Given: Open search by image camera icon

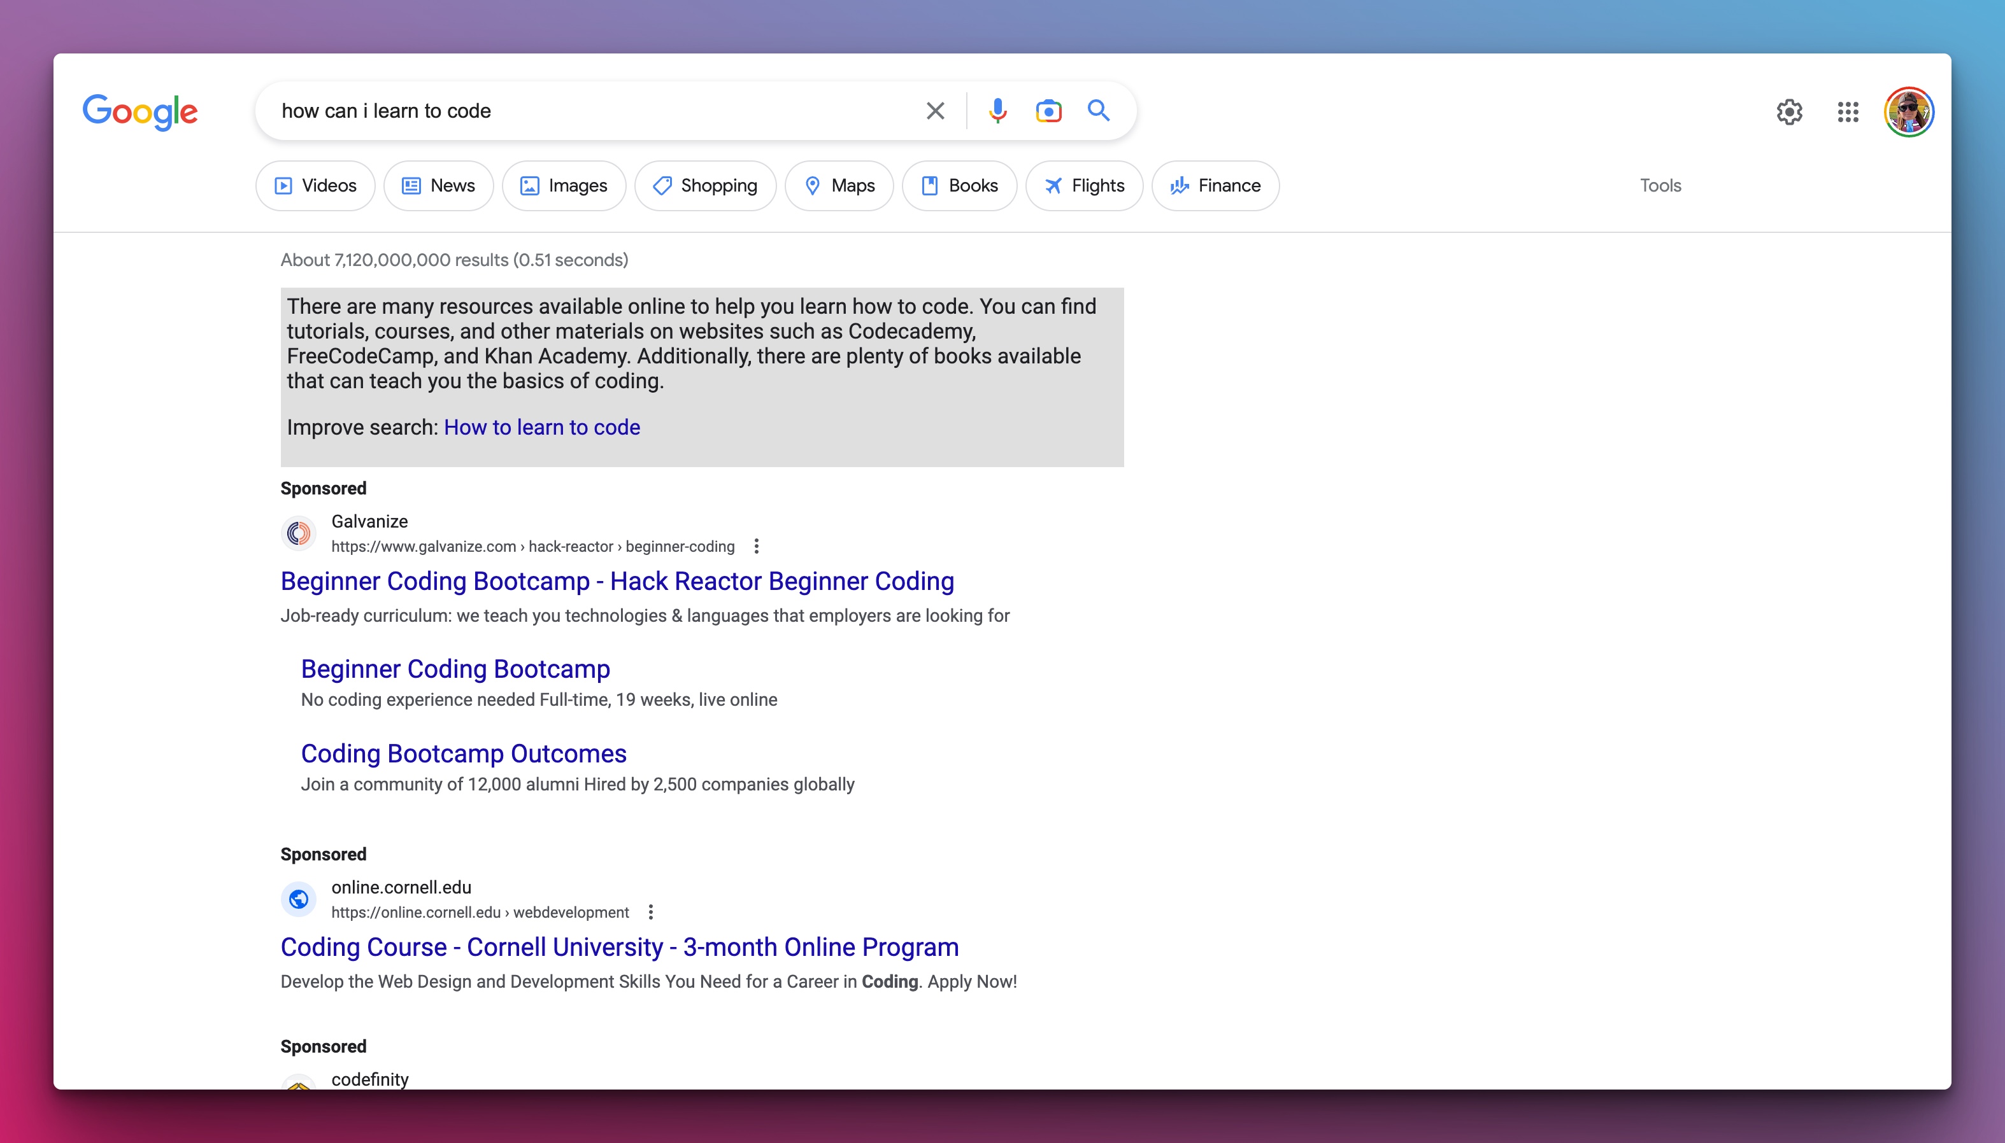Looking at the screenshot, I should (1048, 111).
